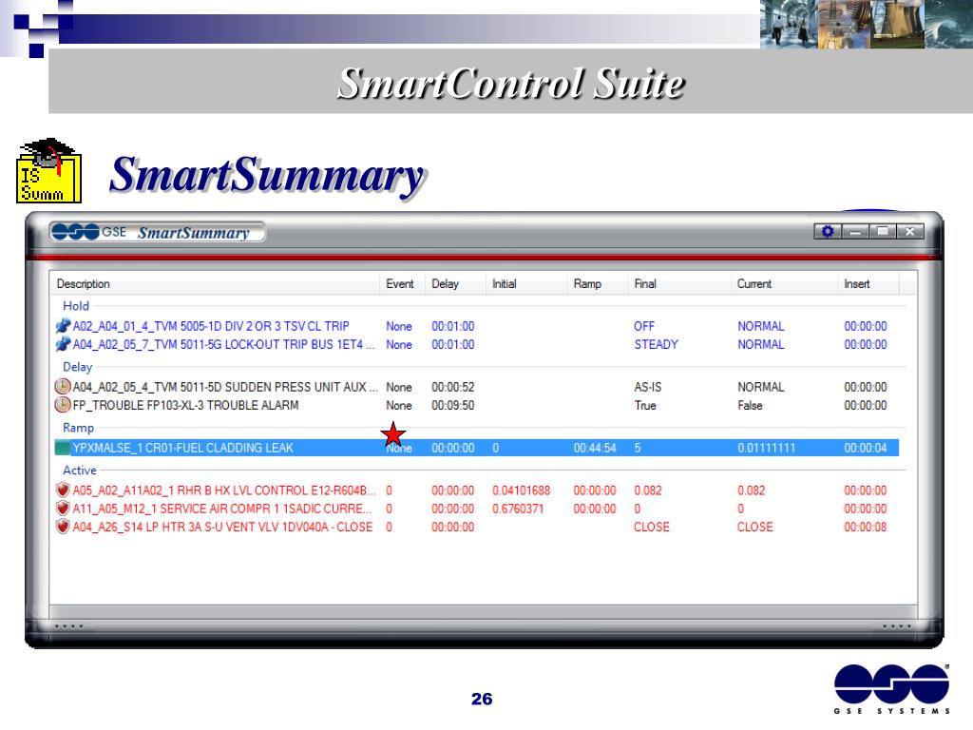Select A04_A02_05_7_TVM LOCK-OUT TRIP BUS 1ET4 row
The width and height of the screenshot is (973, 730).
pyautogui.click(x=477, y=344)
